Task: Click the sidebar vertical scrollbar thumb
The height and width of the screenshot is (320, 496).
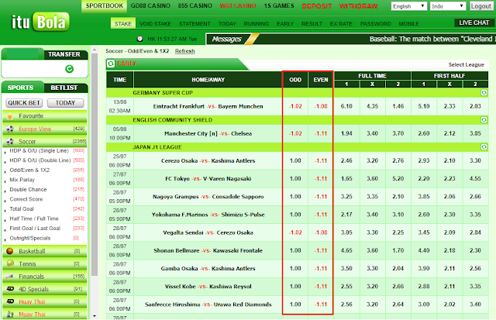Action: click(x=95, y=164)
